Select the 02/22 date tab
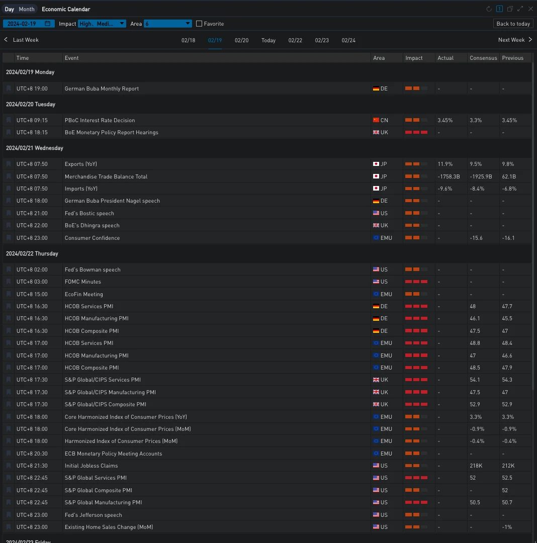Image resolution: width=537 pixels, height=543 pixels. [x=295, y=40]
